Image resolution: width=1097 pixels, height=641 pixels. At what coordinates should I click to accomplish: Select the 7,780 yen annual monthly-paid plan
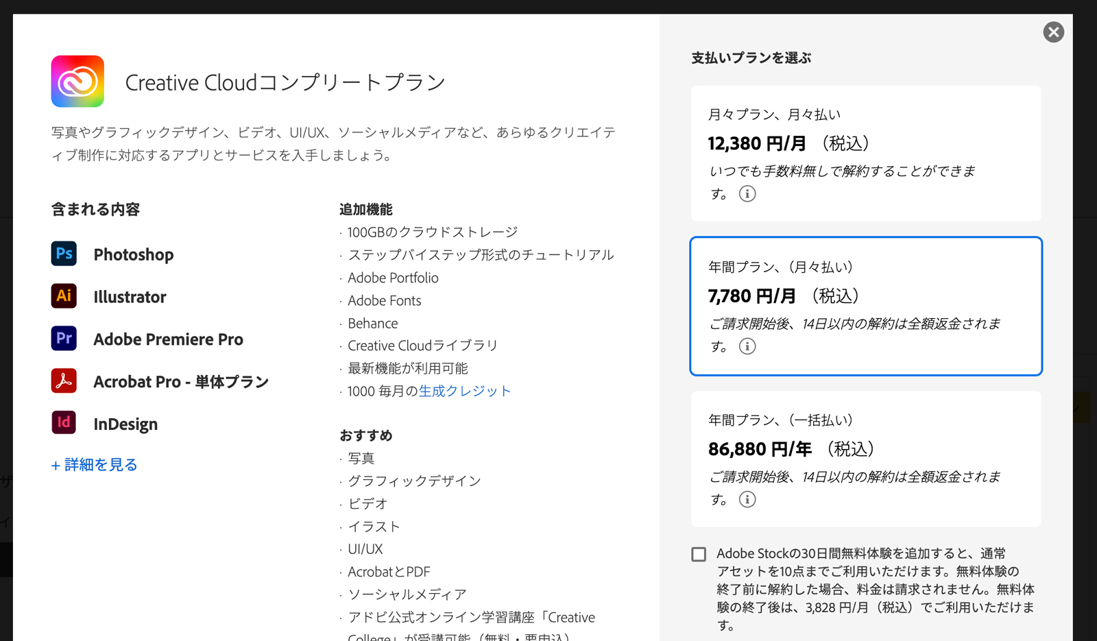pos(865,306)
